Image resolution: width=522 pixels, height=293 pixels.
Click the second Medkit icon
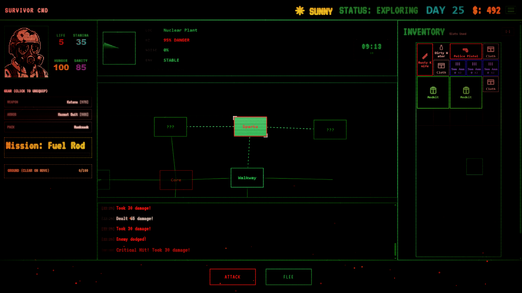[x=466, y=92]
